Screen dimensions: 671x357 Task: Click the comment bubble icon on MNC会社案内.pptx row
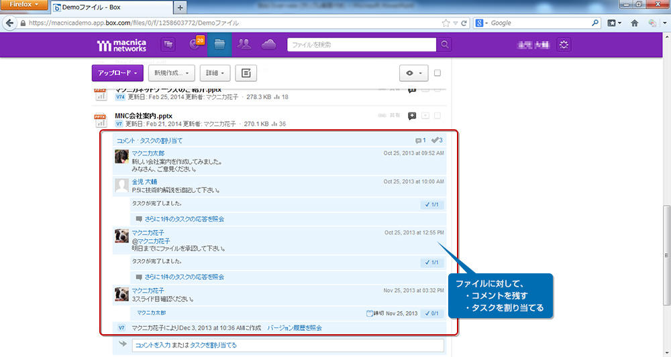coord(412,116)
